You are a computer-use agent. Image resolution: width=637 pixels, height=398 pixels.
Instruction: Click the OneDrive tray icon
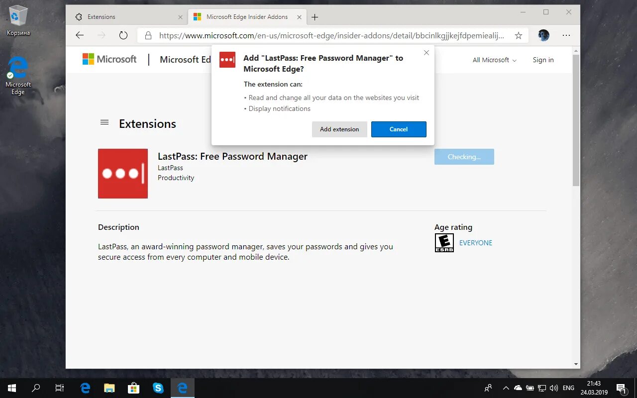click(x=518, y=388)
